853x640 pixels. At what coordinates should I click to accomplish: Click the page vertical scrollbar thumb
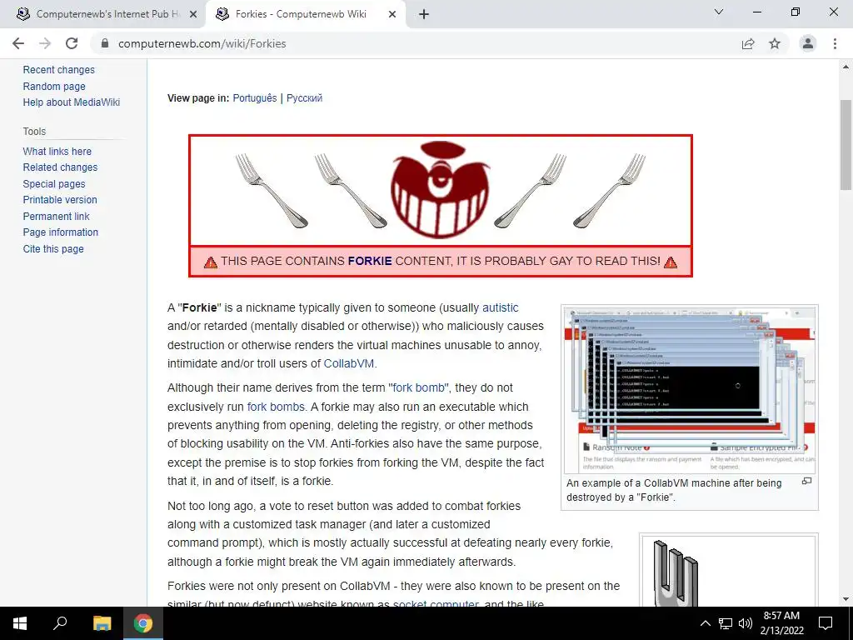846,145
